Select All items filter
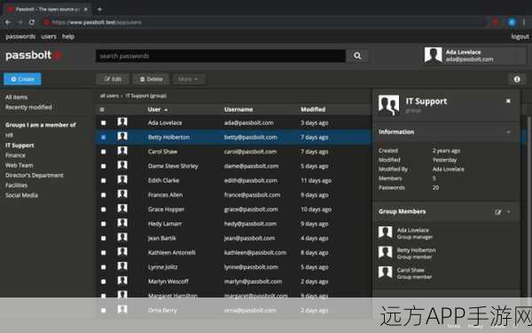The width and height of the screenshot is (532, 333). point(16,97)
